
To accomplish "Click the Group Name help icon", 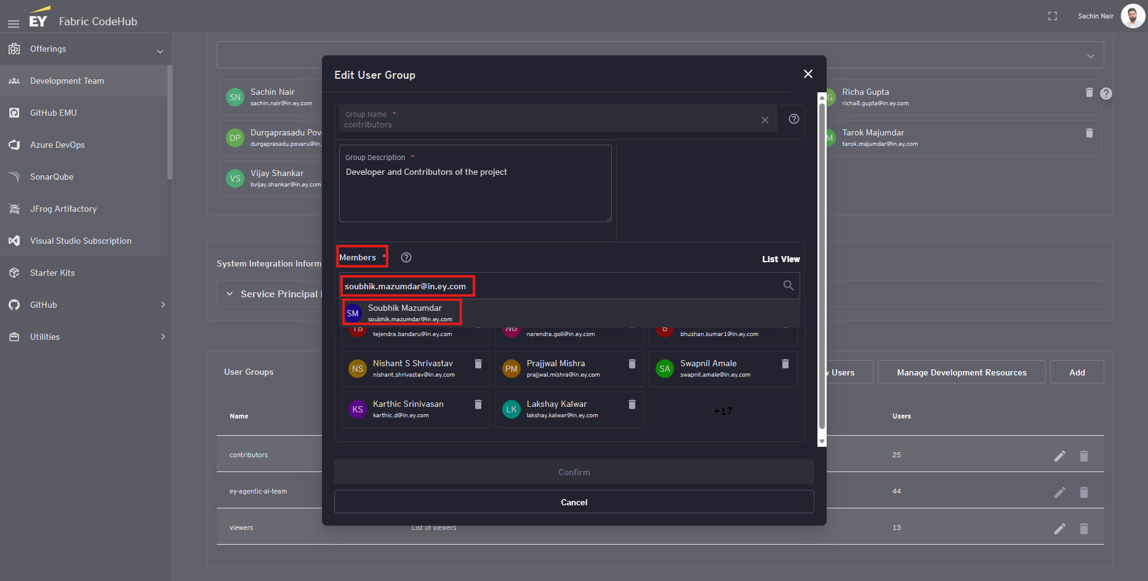I will pos(793,119).
